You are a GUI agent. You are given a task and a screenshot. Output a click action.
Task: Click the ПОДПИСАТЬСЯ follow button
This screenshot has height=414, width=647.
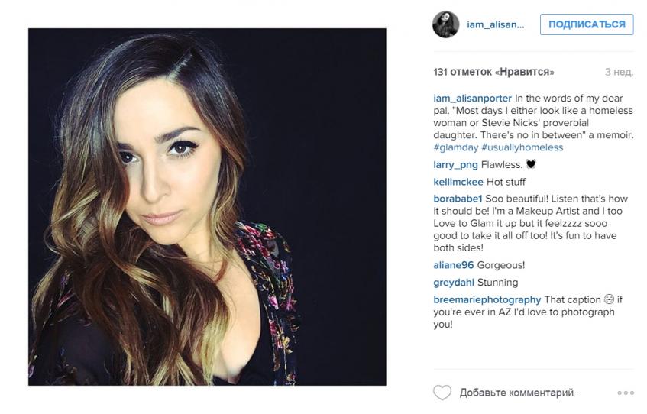pos(587,24)
